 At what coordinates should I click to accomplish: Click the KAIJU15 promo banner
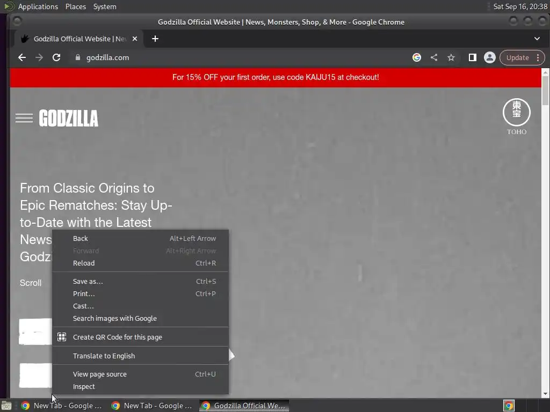(276, 77)
